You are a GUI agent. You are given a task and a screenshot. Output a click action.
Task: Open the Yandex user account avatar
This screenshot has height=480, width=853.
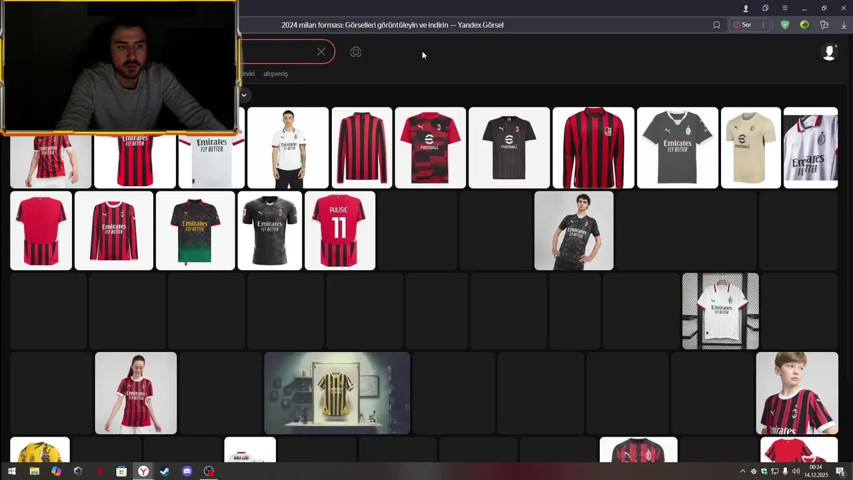click(x=829, y=53)
